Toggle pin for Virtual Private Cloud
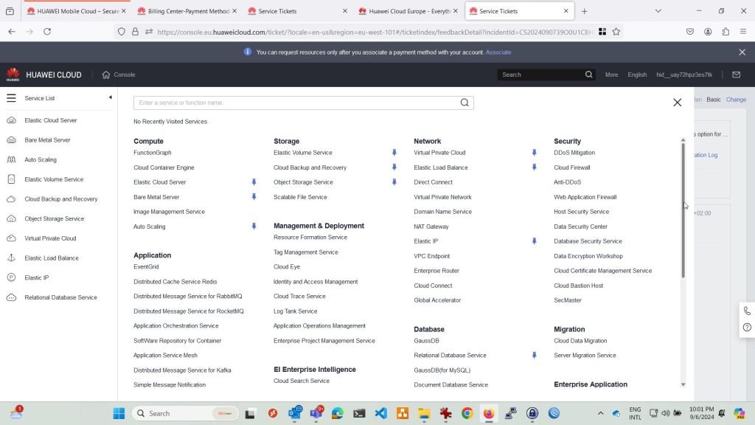The width and height of the screenshot is (755, 425). click(x=534, y=153)
